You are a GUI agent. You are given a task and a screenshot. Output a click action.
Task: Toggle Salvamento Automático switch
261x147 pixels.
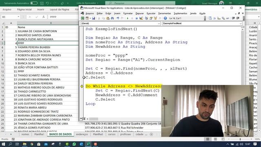coord(34,3)
